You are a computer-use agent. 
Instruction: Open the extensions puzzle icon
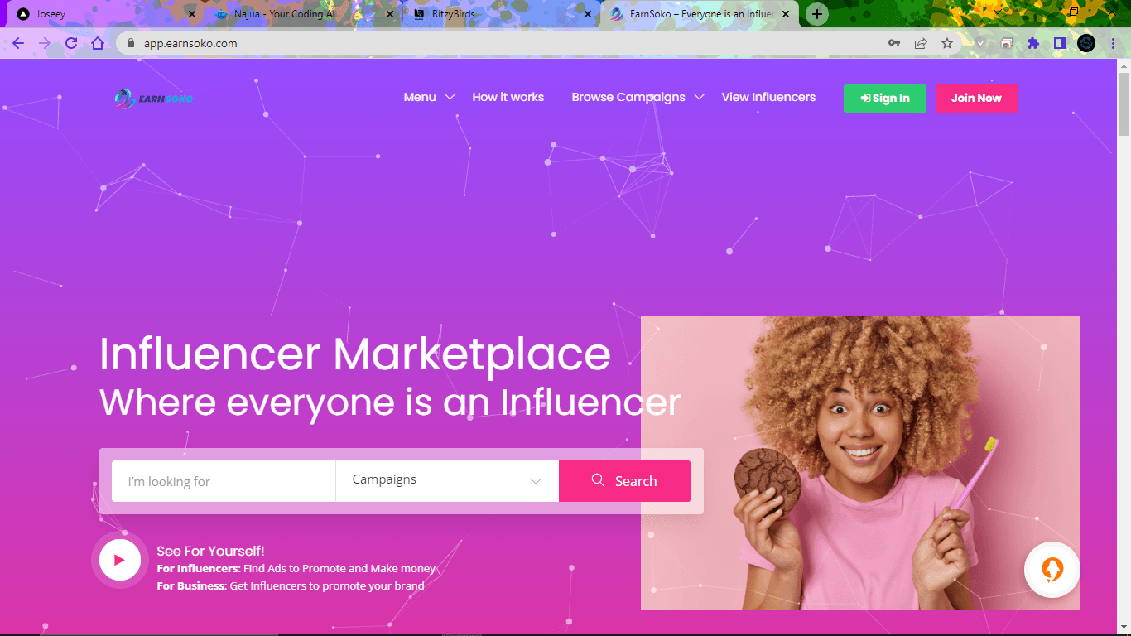point(1033,43)
